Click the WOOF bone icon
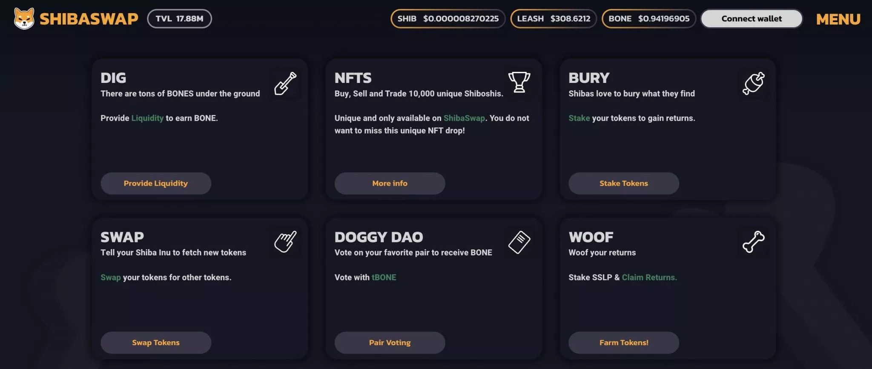The width and height of the screenshot is (872, 369). pyautogui.click(x=754, y=242)
